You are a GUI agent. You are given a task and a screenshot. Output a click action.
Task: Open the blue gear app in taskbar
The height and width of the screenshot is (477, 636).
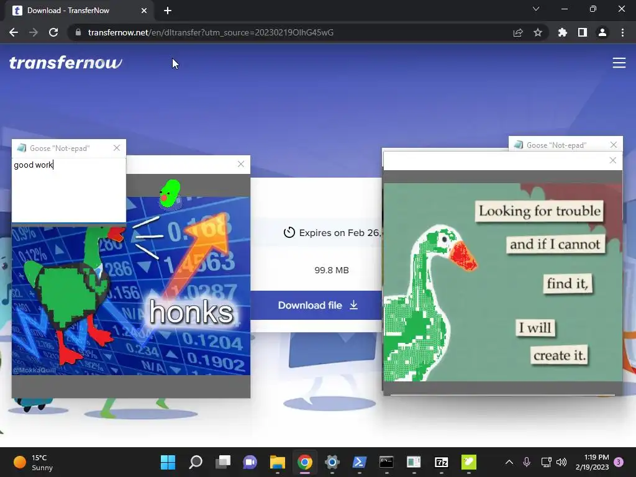click(x=332, y=462)
